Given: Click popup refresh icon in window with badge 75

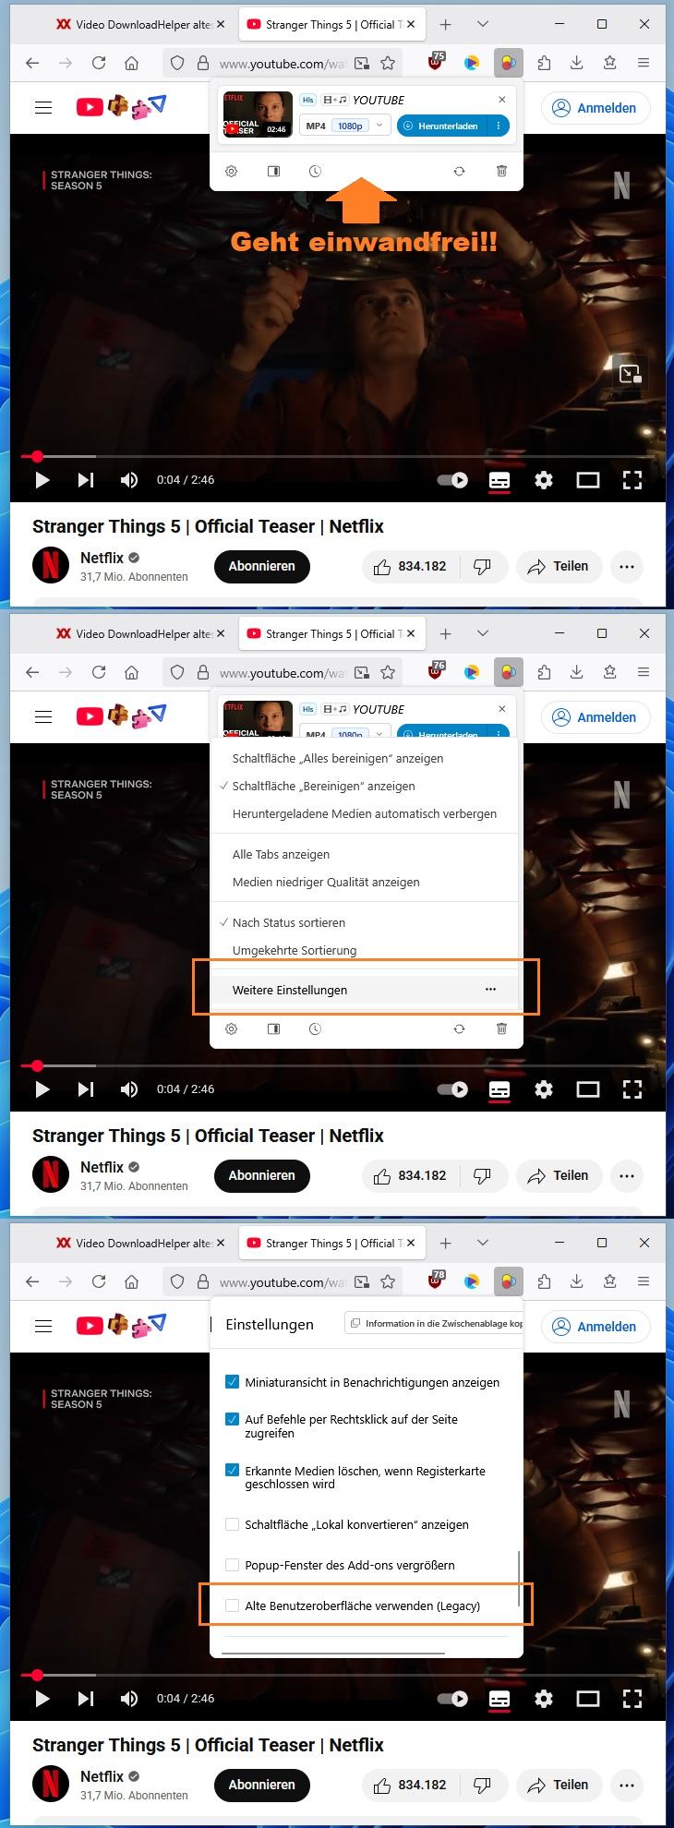Looking at the screenshot, I should (x=459, y=172).
